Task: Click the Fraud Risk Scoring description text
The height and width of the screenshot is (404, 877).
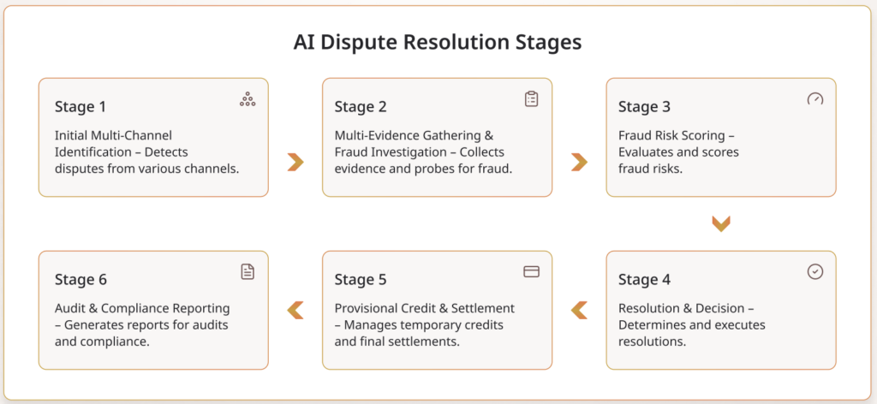Action: (678, 151)
